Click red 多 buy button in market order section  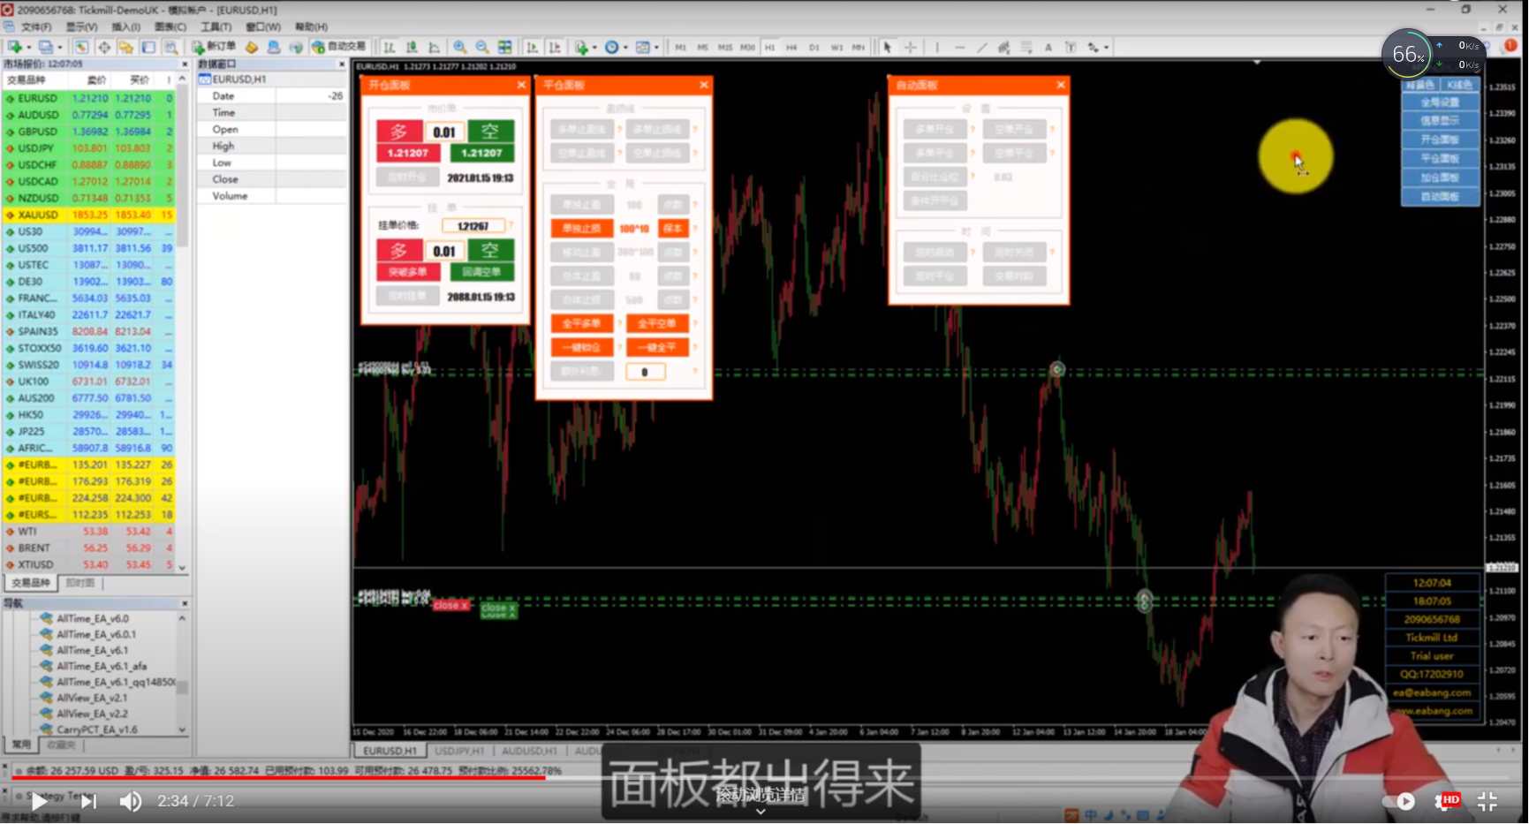tap(399, 132)
